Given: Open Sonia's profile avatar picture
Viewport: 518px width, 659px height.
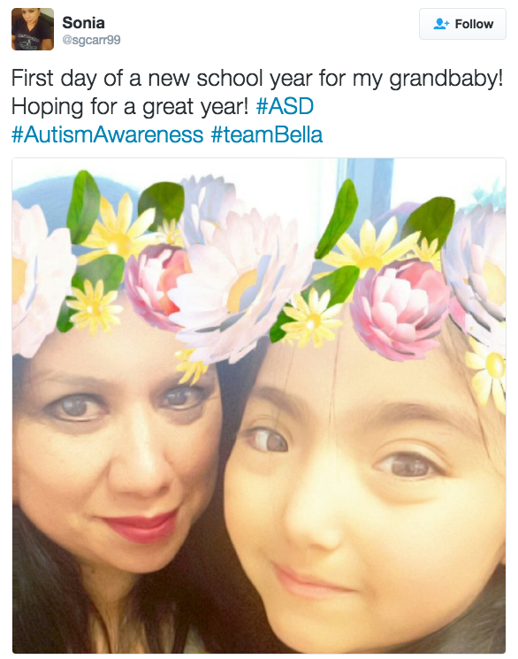Looking at the screenshot, I should pos(33,29).
